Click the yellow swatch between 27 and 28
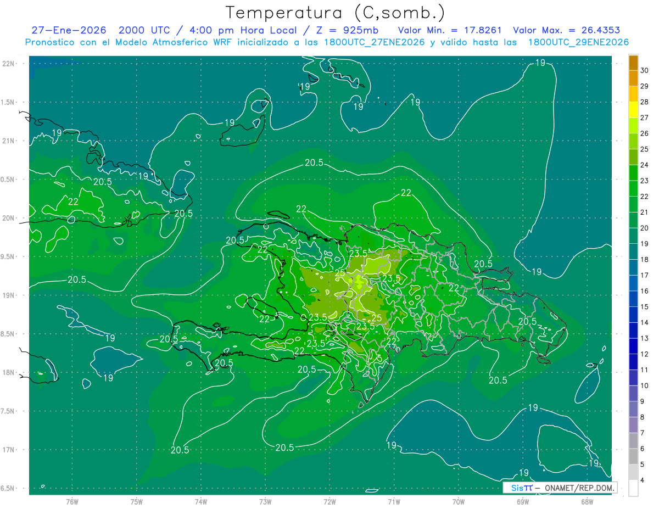The image size is (659, 509). tap(633, 110)
